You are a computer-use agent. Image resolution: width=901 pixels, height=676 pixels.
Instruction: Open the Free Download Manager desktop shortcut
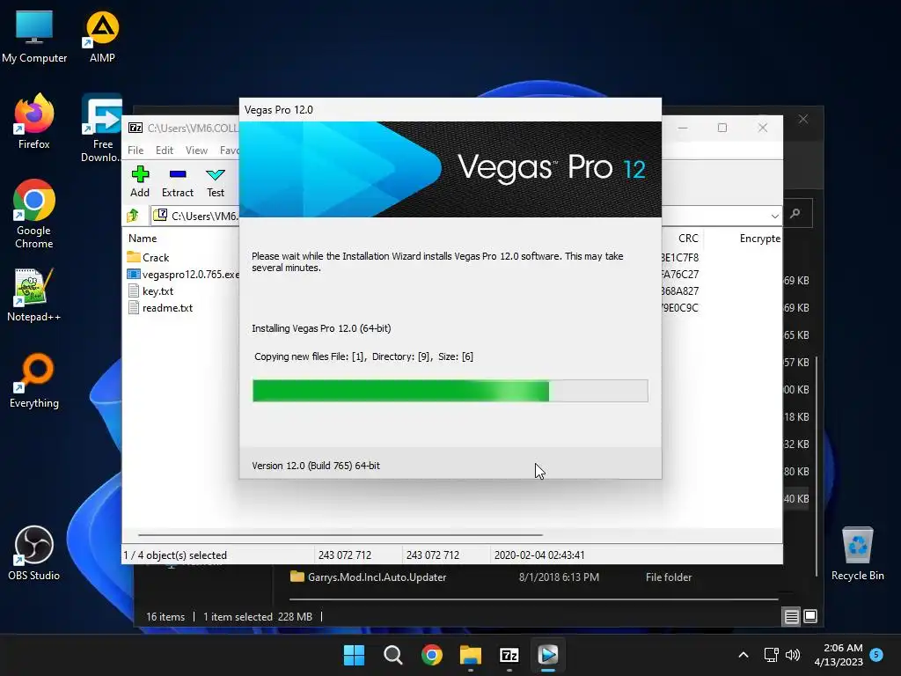tap(102, 128)
